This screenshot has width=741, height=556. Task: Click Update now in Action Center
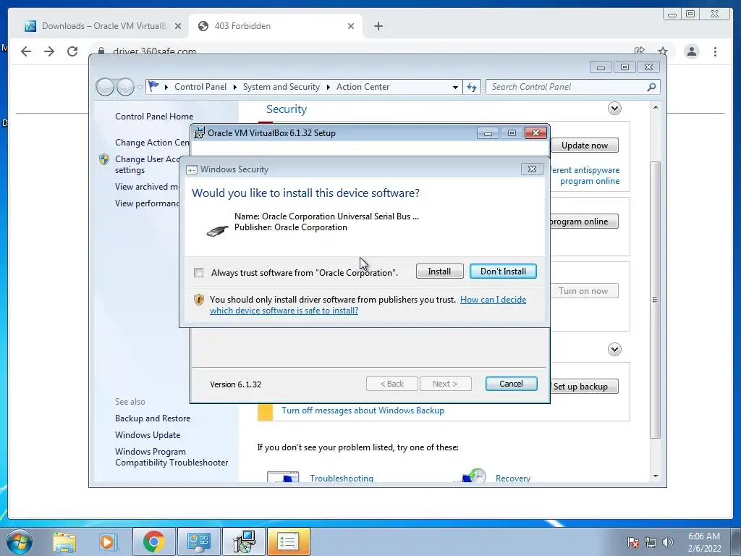(x=585, y=146)
